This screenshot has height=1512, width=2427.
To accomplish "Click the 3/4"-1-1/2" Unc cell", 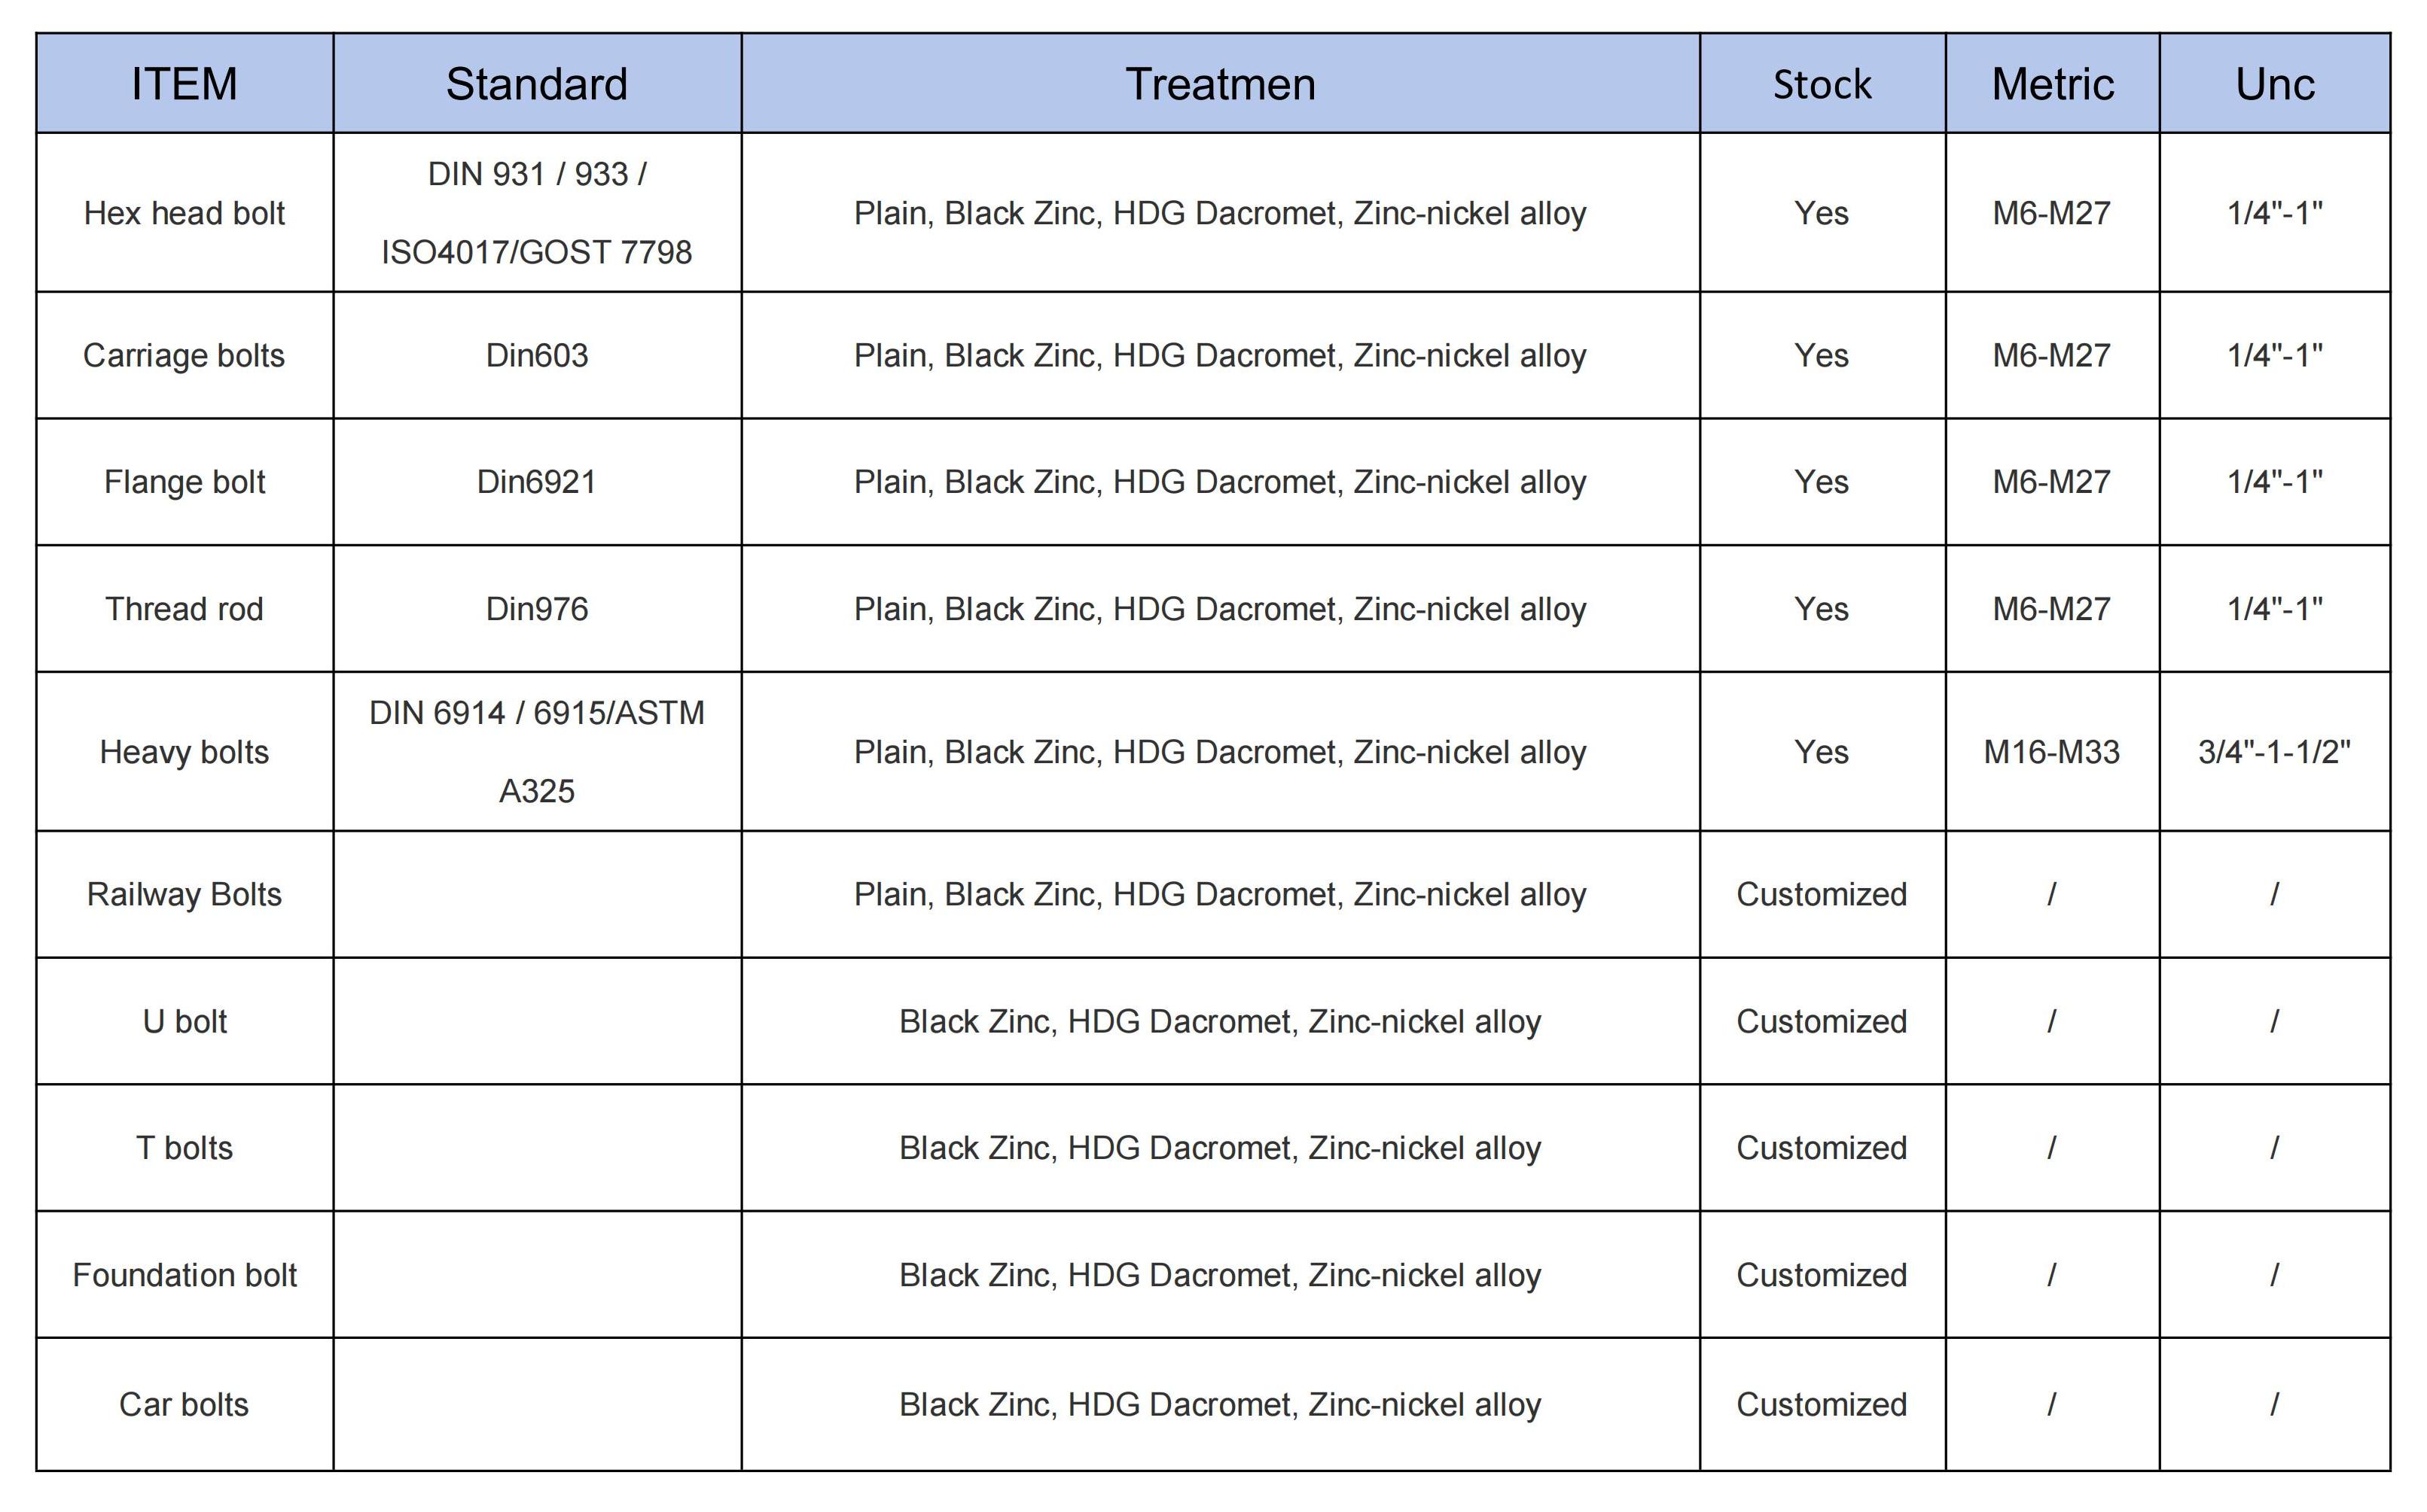I will [x=2274, y=751].
